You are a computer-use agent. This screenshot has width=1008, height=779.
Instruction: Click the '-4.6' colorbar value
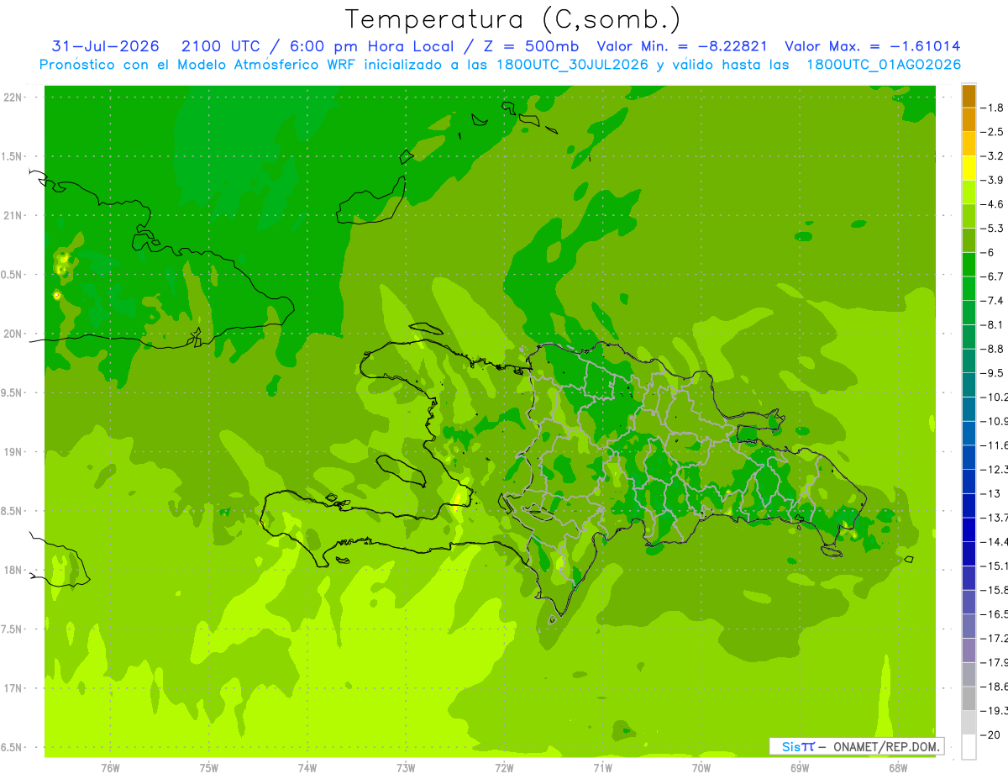tap(993, 203)
